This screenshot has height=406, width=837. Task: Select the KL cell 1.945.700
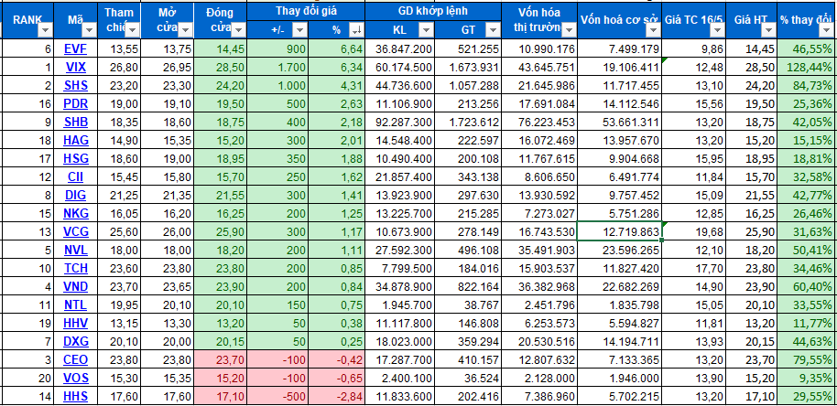400,304
